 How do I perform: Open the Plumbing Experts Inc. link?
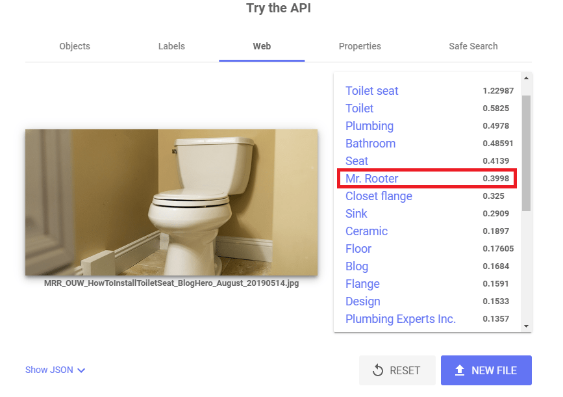(401, 319)
